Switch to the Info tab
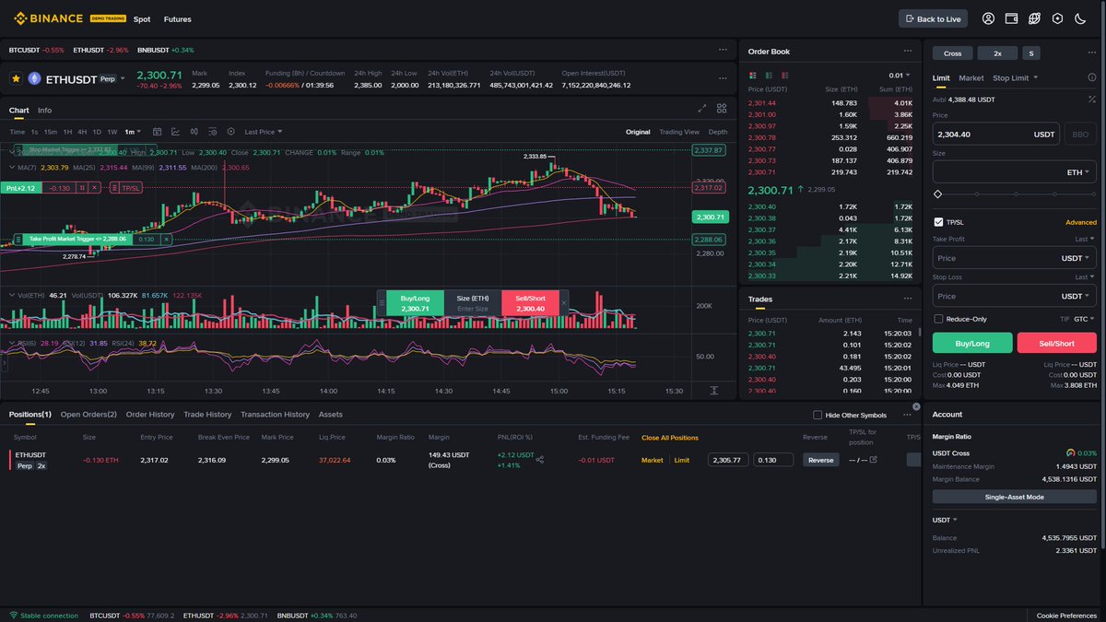Image resolution: width=1106 pixels, height=622 pixels. (44, 110)
